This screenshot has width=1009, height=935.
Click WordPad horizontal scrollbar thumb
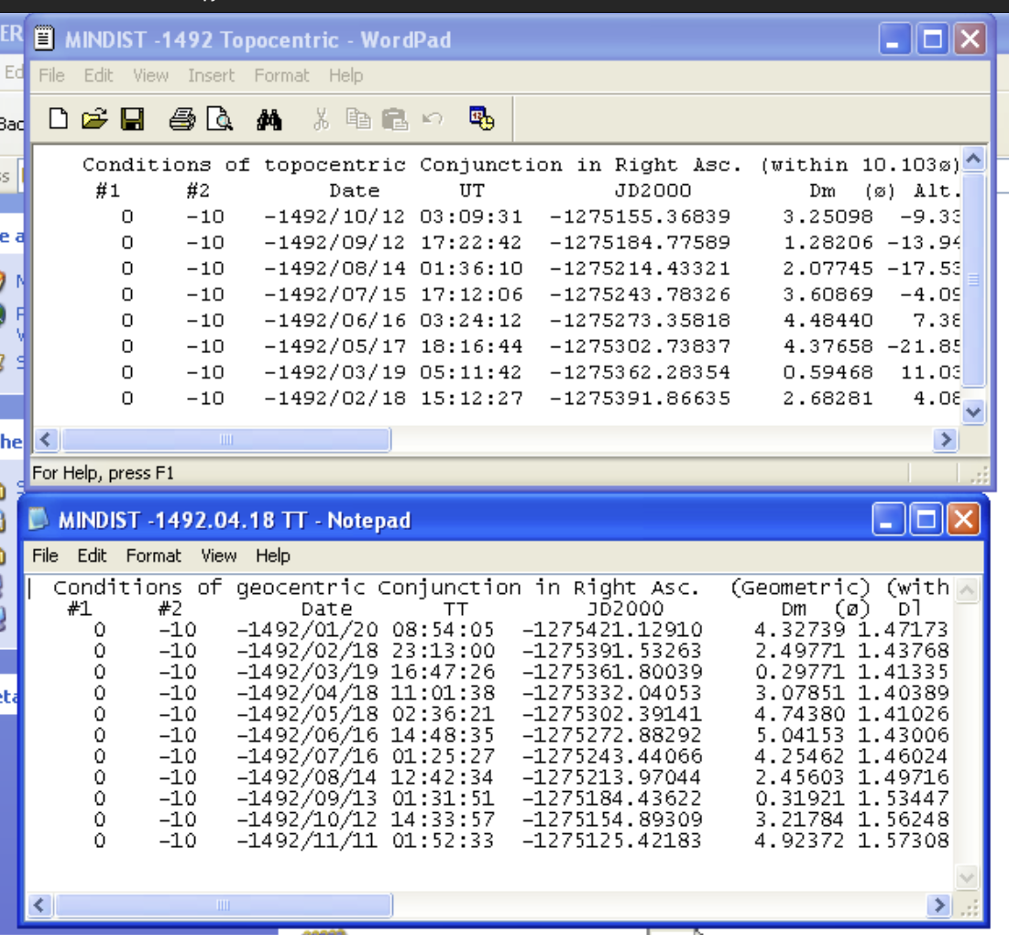225,439
